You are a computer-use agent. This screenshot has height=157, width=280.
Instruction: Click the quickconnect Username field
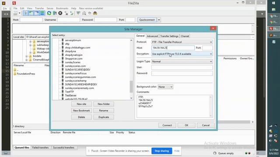click(x=69, y=20)
